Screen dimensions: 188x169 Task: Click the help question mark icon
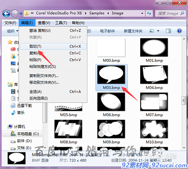[x=179, y=31]
